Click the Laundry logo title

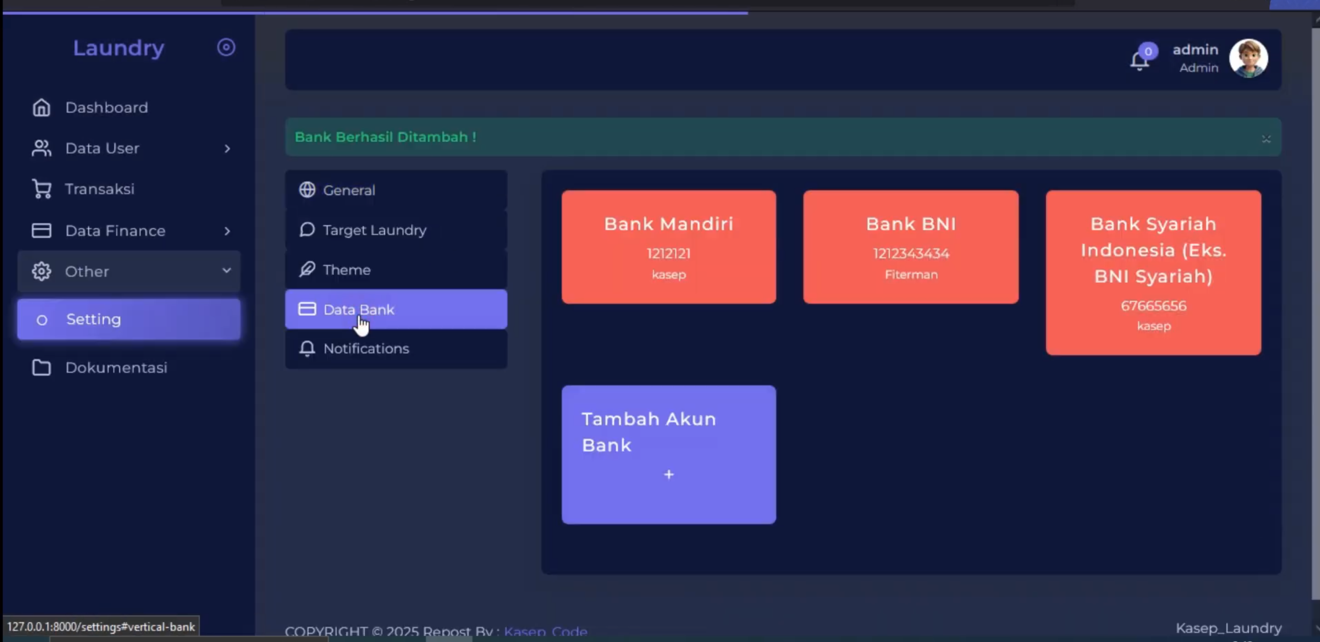tap(118, 48)
